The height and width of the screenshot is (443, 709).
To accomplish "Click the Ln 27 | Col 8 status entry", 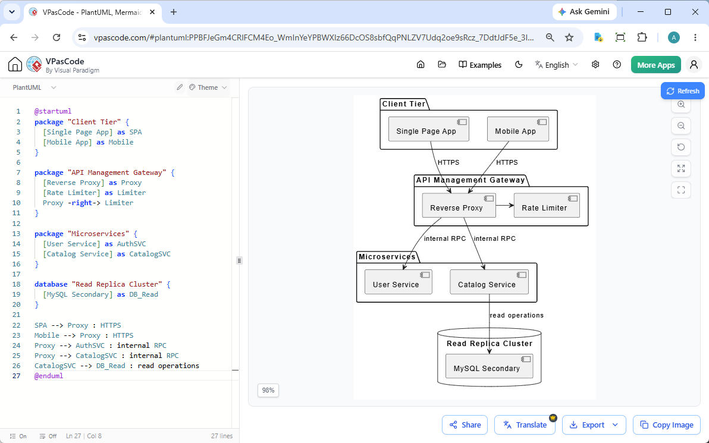I will point(84,436).
